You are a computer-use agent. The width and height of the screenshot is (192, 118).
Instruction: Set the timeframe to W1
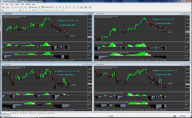[61, 10]
